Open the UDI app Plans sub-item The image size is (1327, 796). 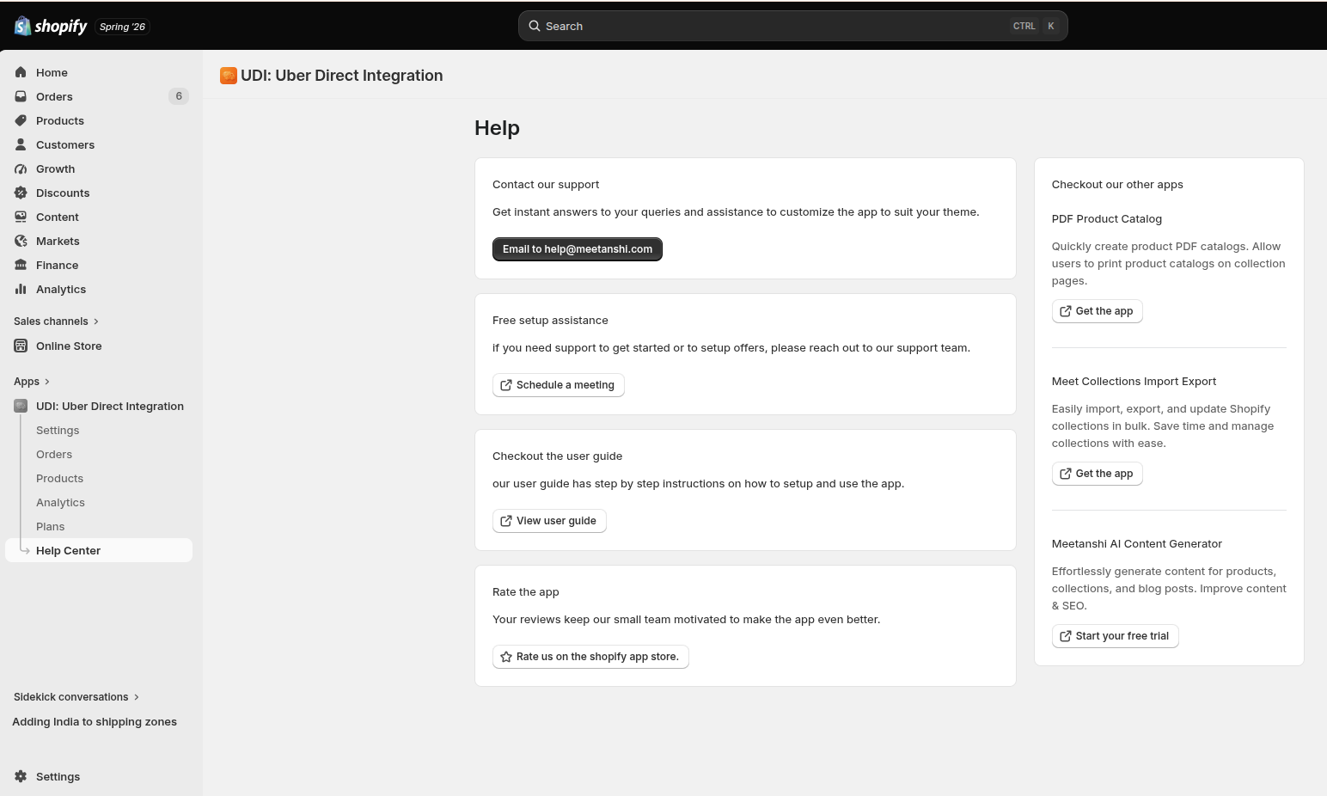pos(50,526)
